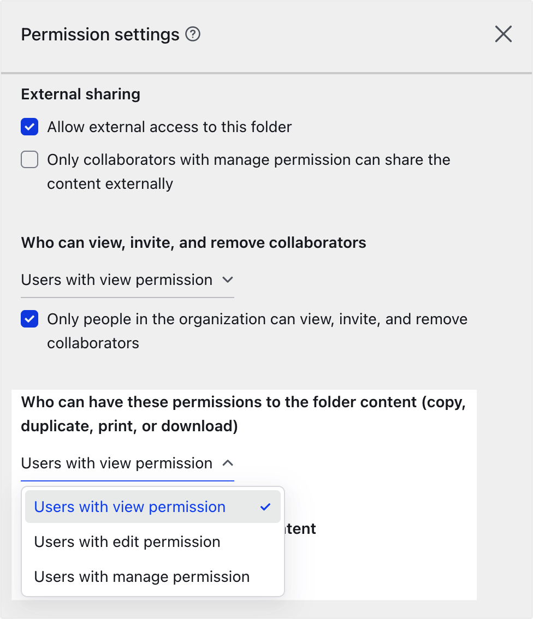The height and width of the screenshot is (619, 533).
Task: Click the help question mark icon
Action: tap(193, 35)
